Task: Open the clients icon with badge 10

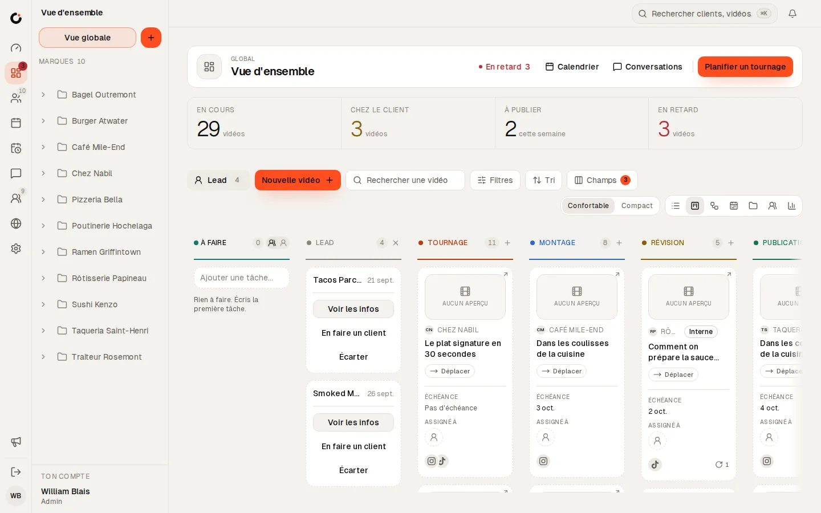Action: point(16,98)
